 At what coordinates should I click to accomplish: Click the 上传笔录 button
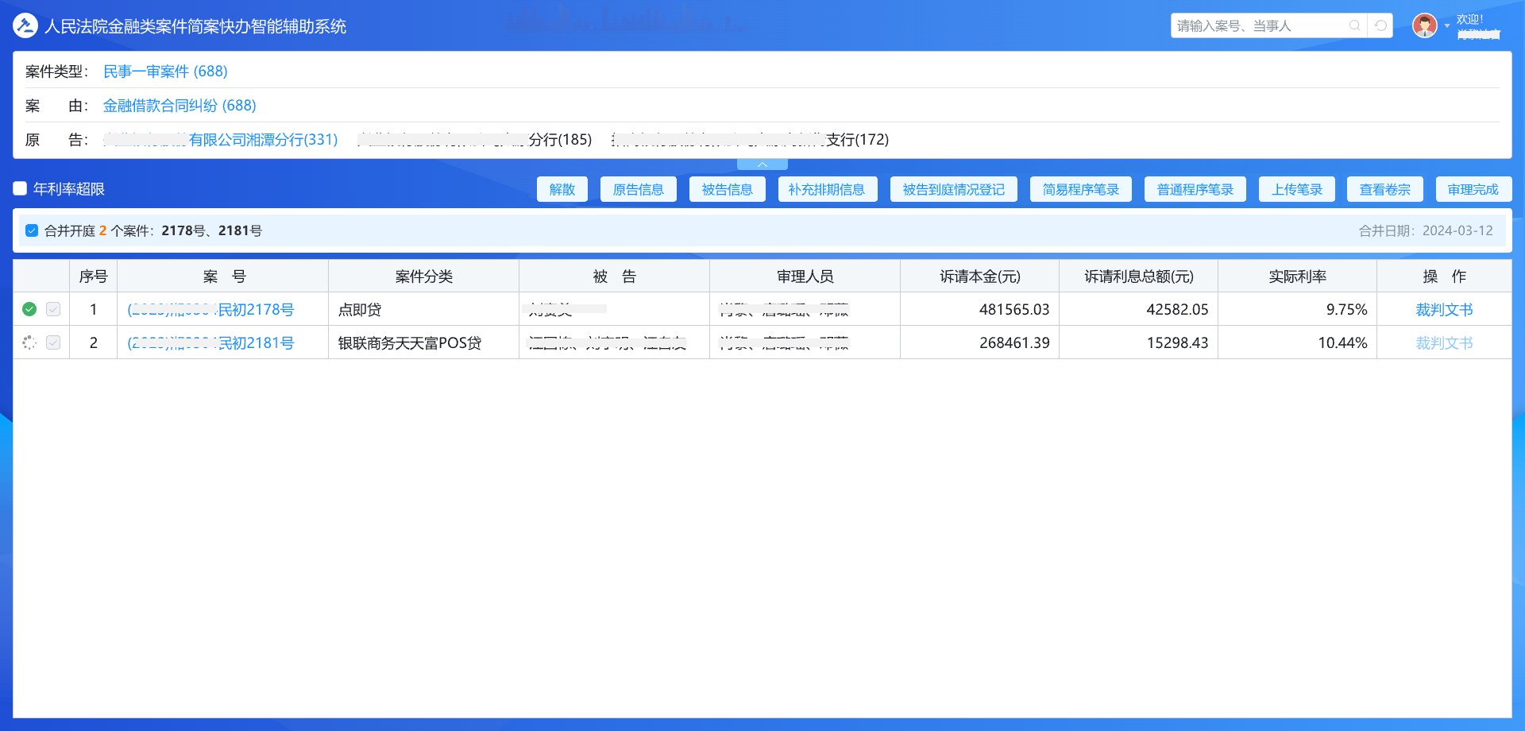1296,189
